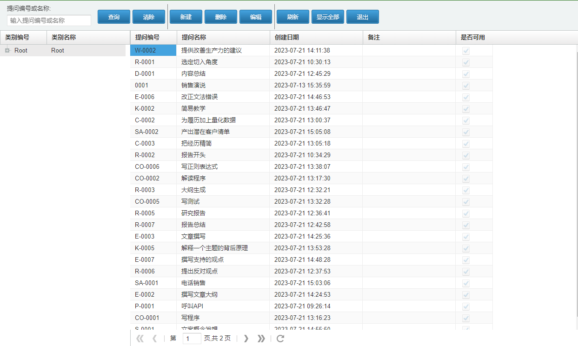Click the 查询 button
The height and width of the screenshot is (346, 578).
pos(114,17)
